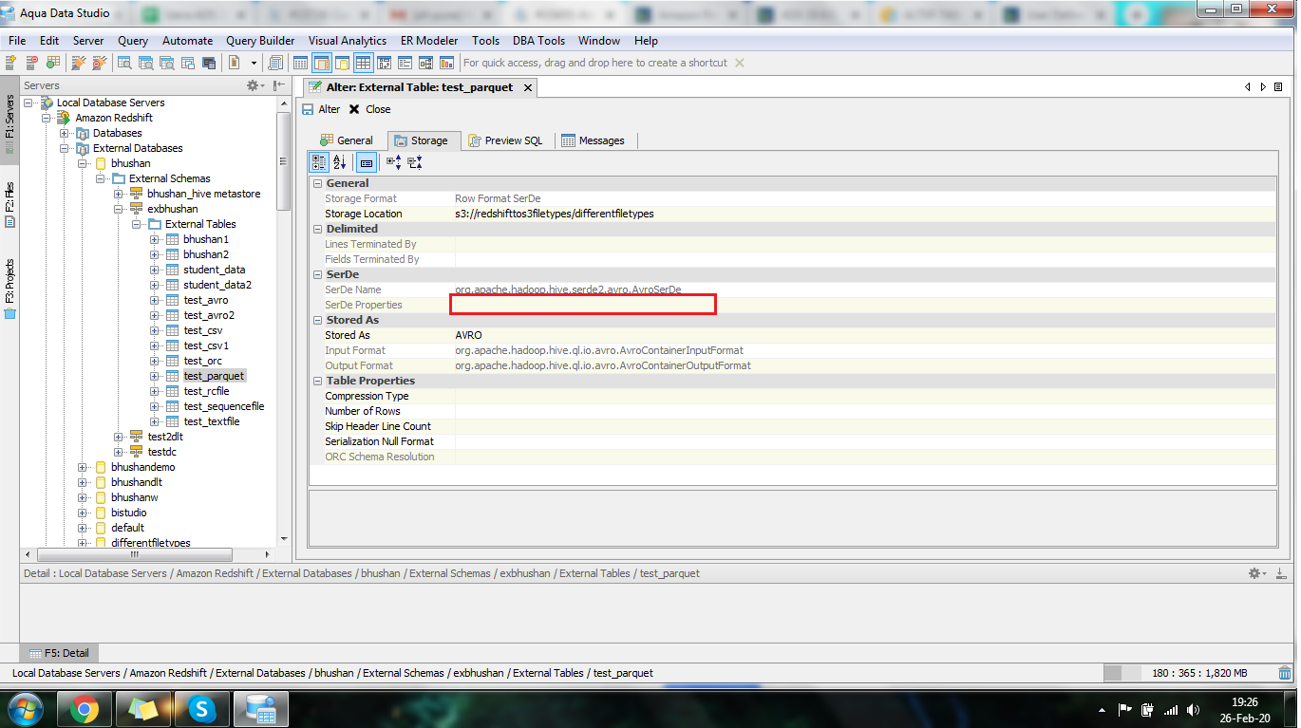The width and height of the screenshot is (1301, 728).
Task: Click the table-with-green-dots toolbar icon after the red-badge icon
Action: (x=53, y=63)
